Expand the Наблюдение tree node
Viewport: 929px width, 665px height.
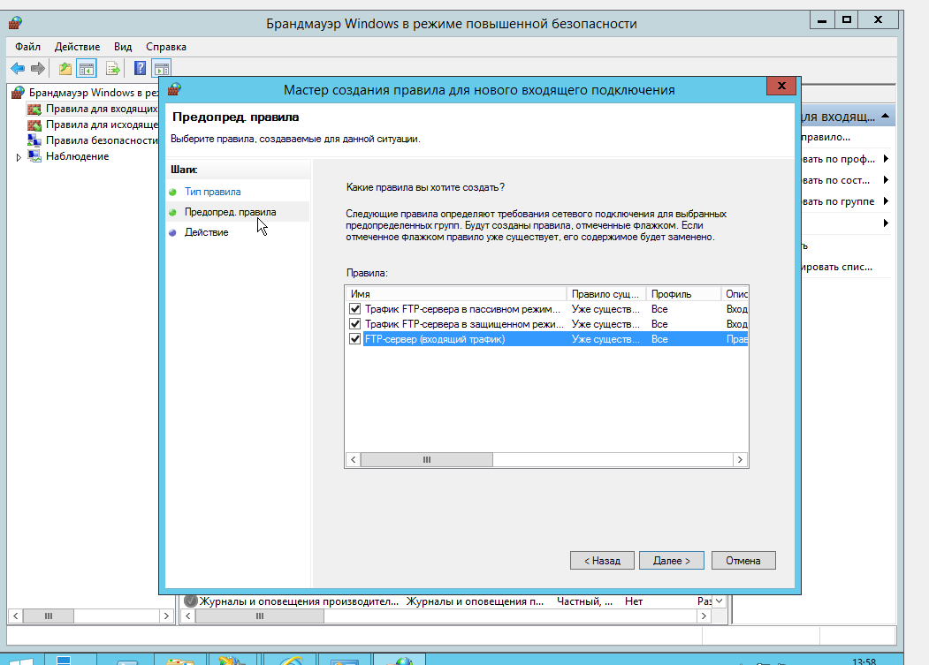click(19, 157)
